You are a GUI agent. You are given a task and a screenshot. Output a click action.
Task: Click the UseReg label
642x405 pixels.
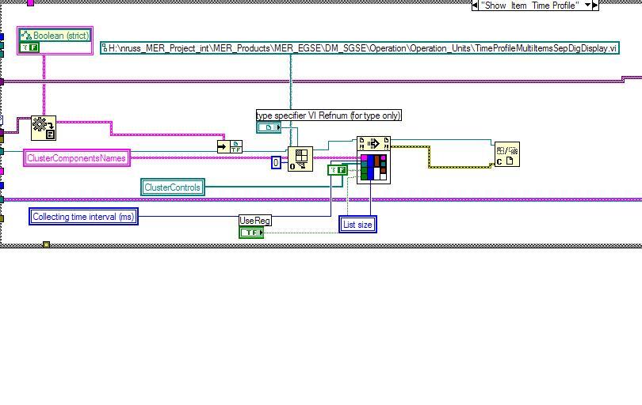click(254, 221)
